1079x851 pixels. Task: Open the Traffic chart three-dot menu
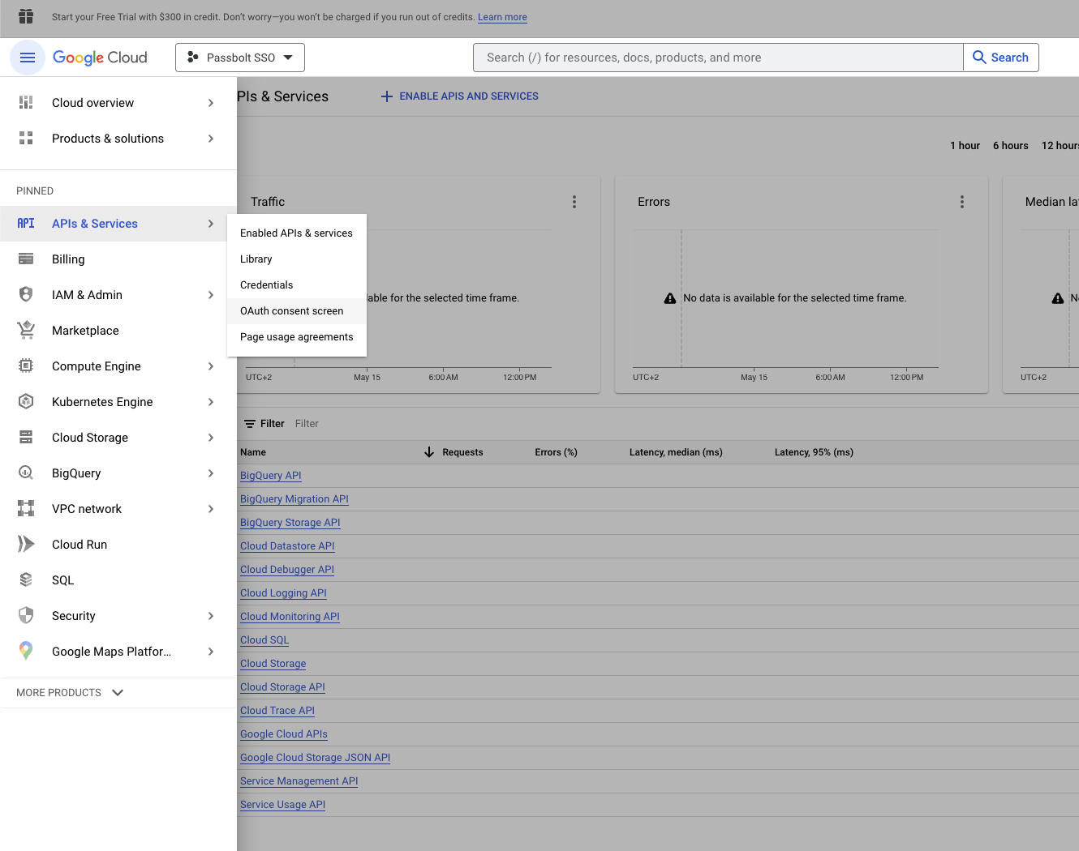click(x=574, y=202)
